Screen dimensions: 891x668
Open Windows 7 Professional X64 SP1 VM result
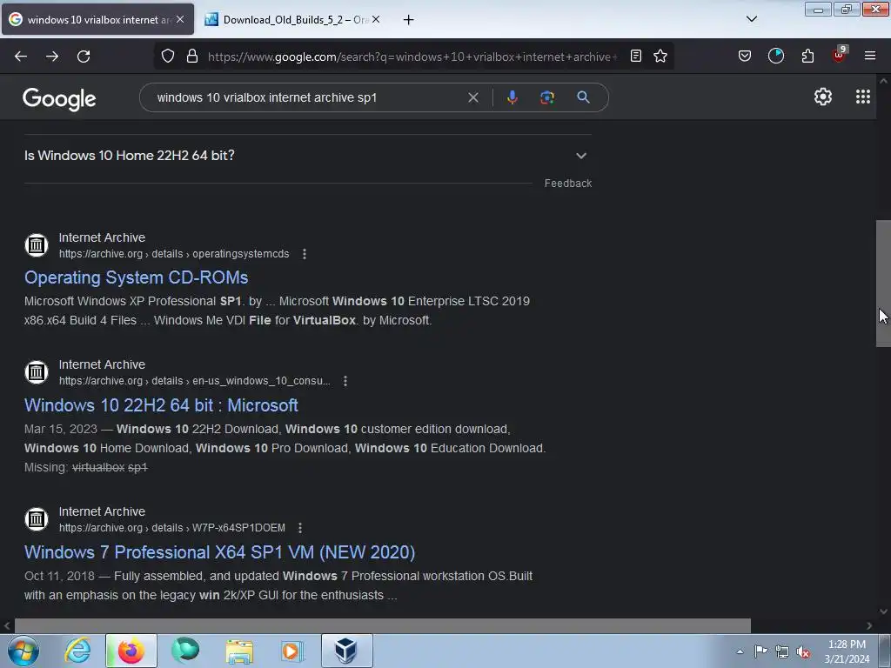220,552
